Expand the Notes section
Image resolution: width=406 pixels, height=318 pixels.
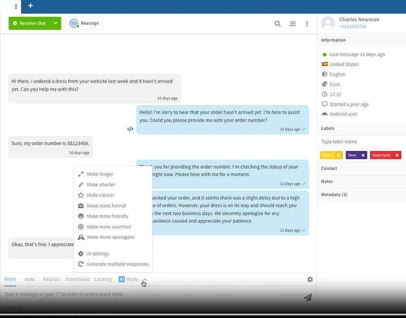click(x=327, y=181)
